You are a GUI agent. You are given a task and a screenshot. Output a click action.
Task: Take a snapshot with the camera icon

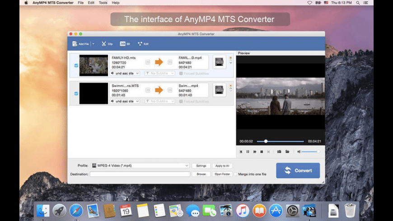[279, 152]
